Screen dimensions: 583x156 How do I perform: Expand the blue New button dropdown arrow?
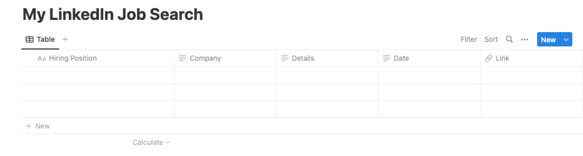(566, 40)
